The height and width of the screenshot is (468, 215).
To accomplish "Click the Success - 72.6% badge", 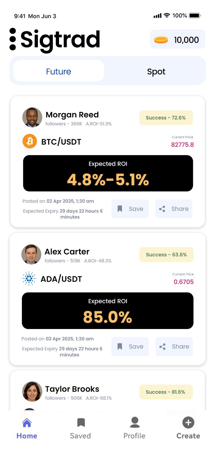I will coord(166,118).
